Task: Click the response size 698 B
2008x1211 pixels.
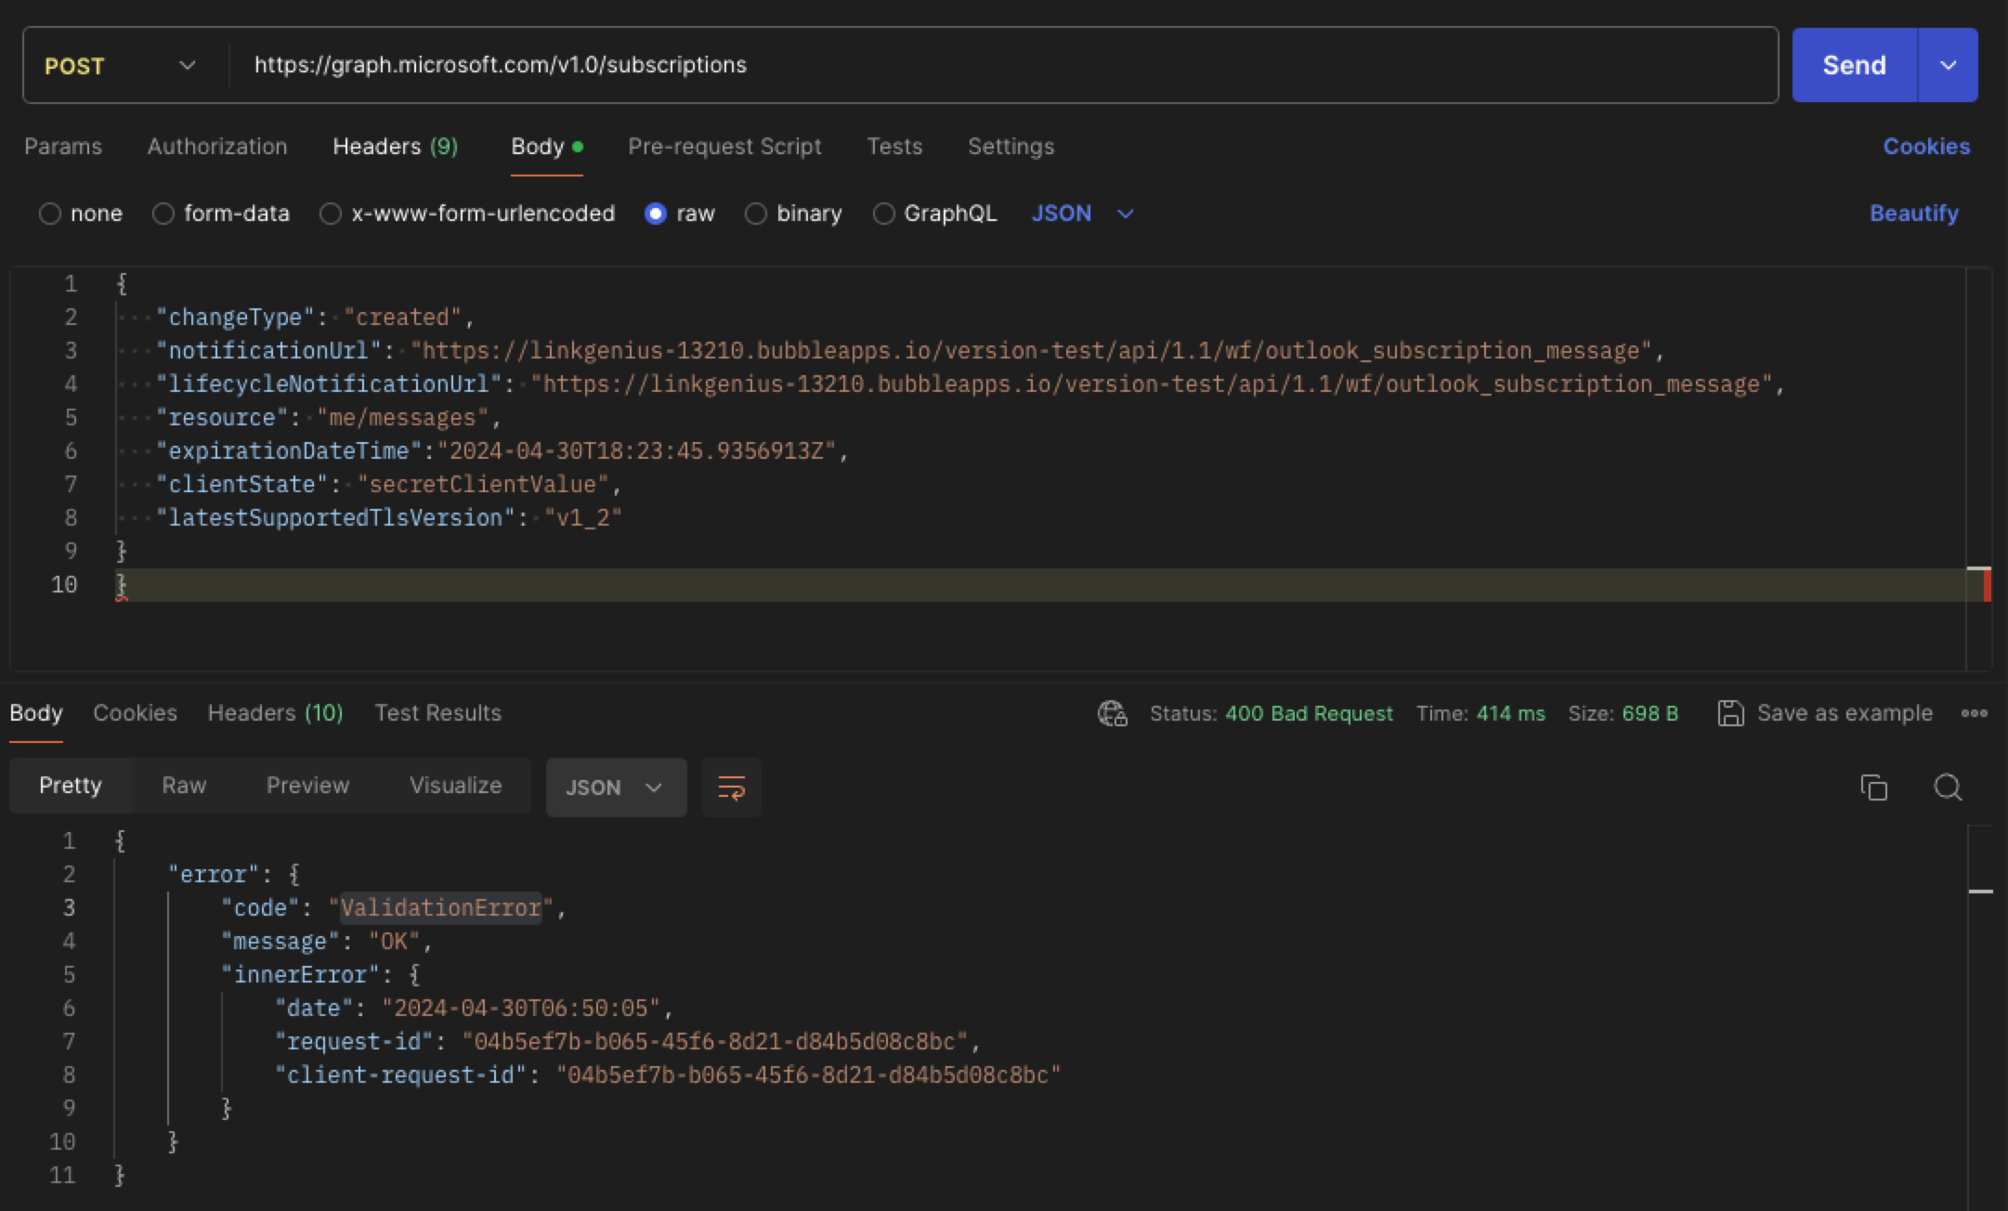Action: click(x=1649, y=713)
